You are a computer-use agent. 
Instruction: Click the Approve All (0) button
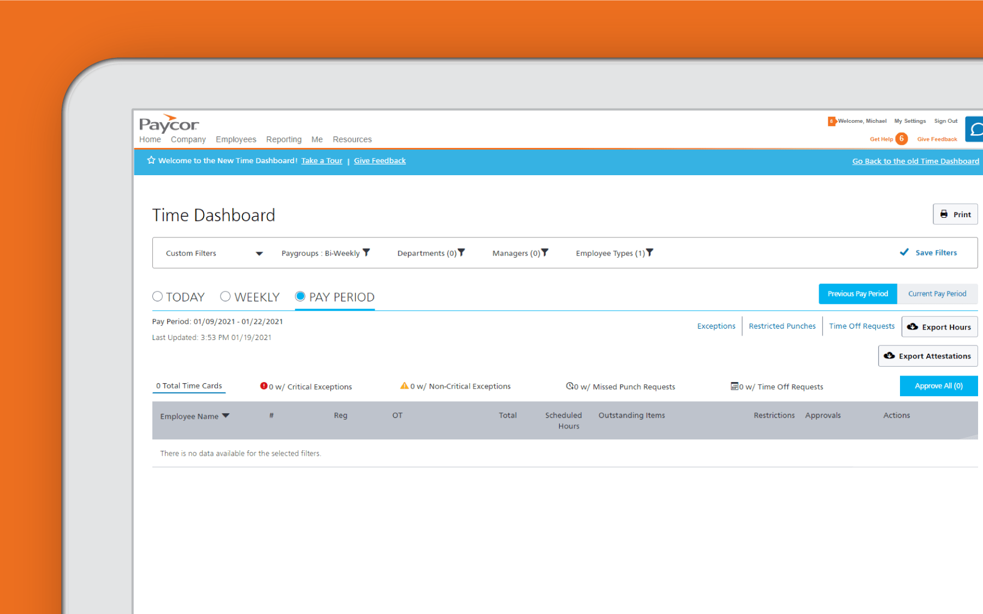coord(939,386)
